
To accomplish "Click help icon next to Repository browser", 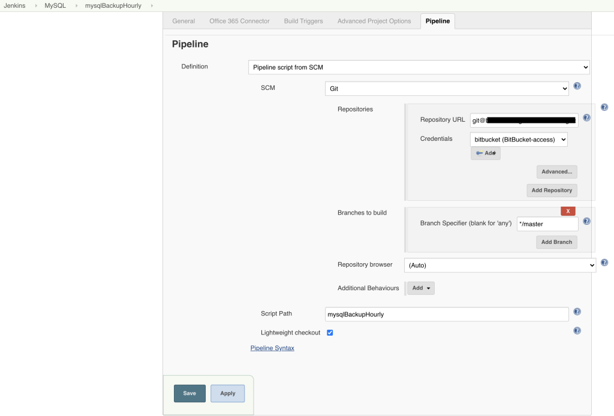I will point(604,263).
